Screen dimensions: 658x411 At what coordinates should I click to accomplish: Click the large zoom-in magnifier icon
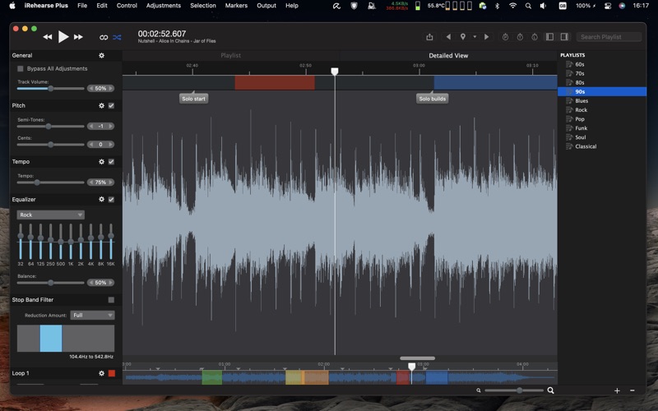coord(550,390)
